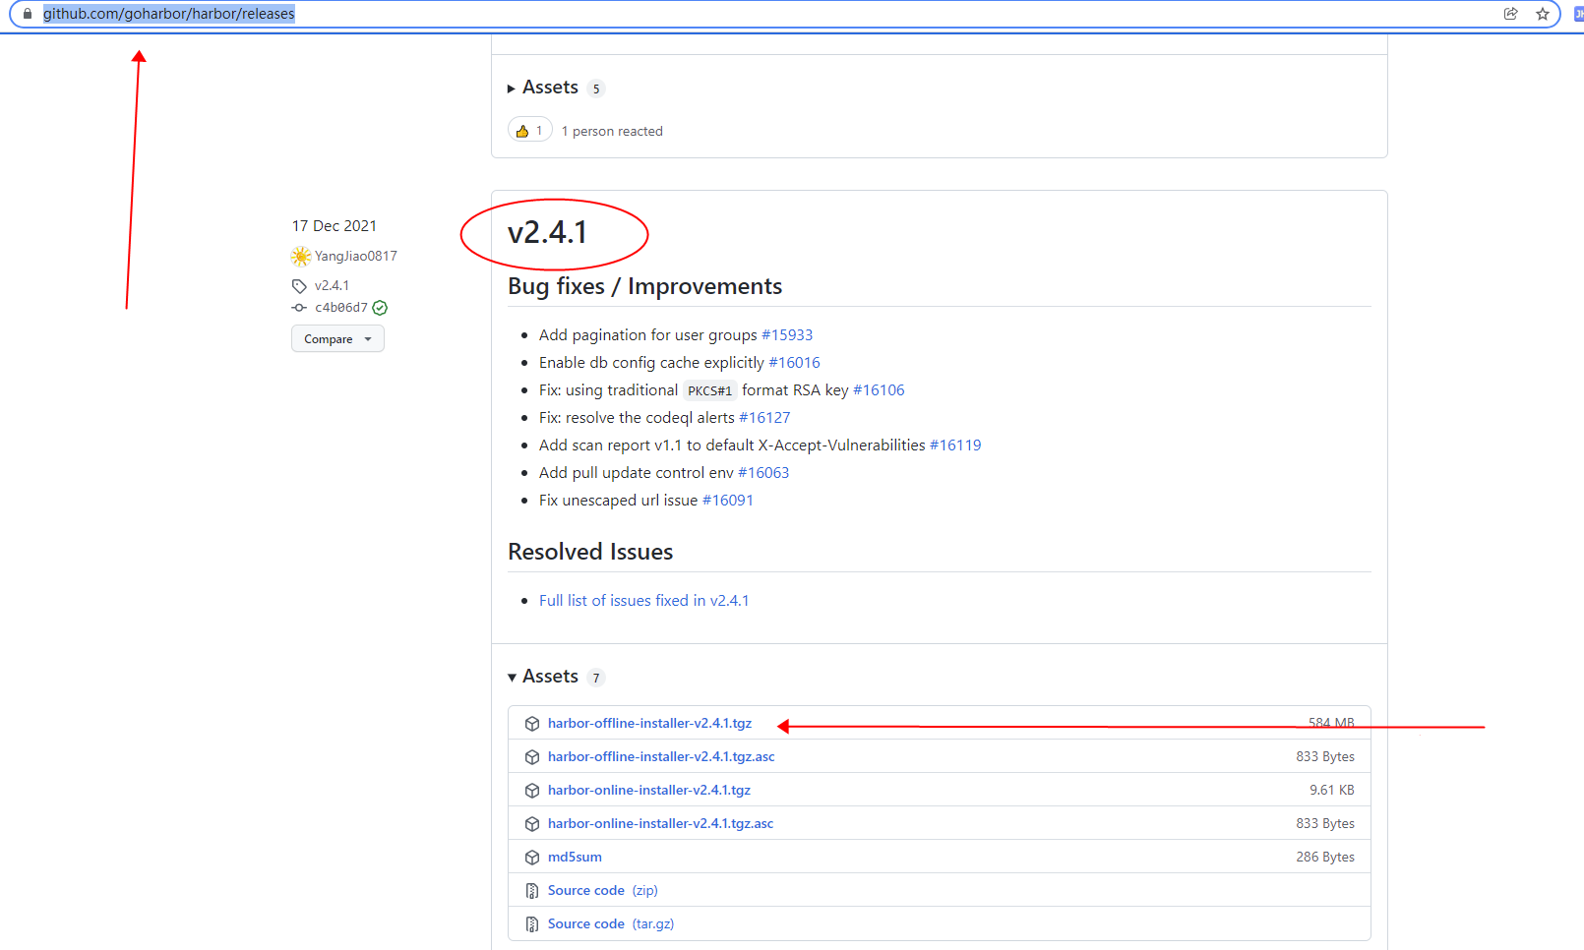
Task: Download harbor-online-installer-v2.4.1.tgz
Action: click(649, 790)
